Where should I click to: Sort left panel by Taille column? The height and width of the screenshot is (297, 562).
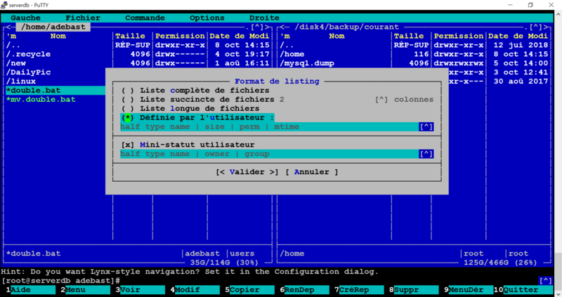click(x=130, y=36)
